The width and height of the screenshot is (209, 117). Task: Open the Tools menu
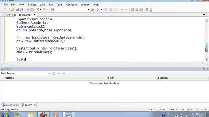59,5
